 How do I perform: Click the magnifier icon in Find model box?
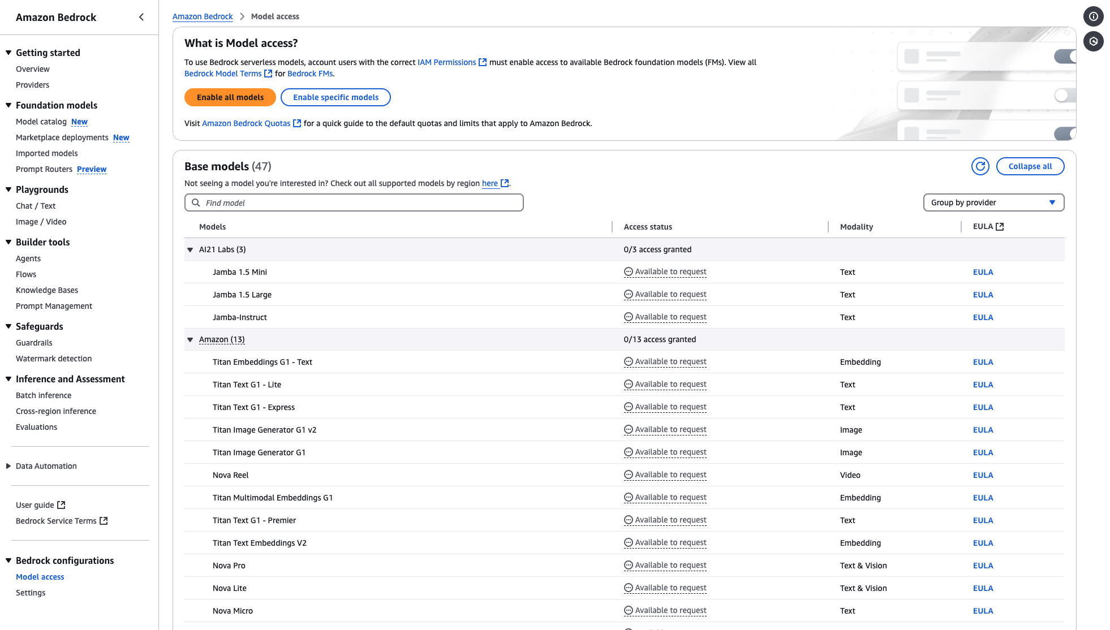196,202
